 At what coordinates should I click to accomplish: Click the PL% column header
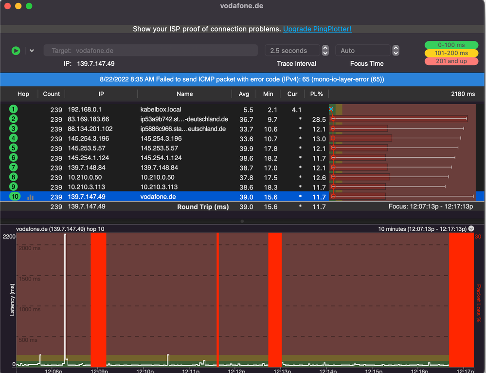(x=316, y=94)
